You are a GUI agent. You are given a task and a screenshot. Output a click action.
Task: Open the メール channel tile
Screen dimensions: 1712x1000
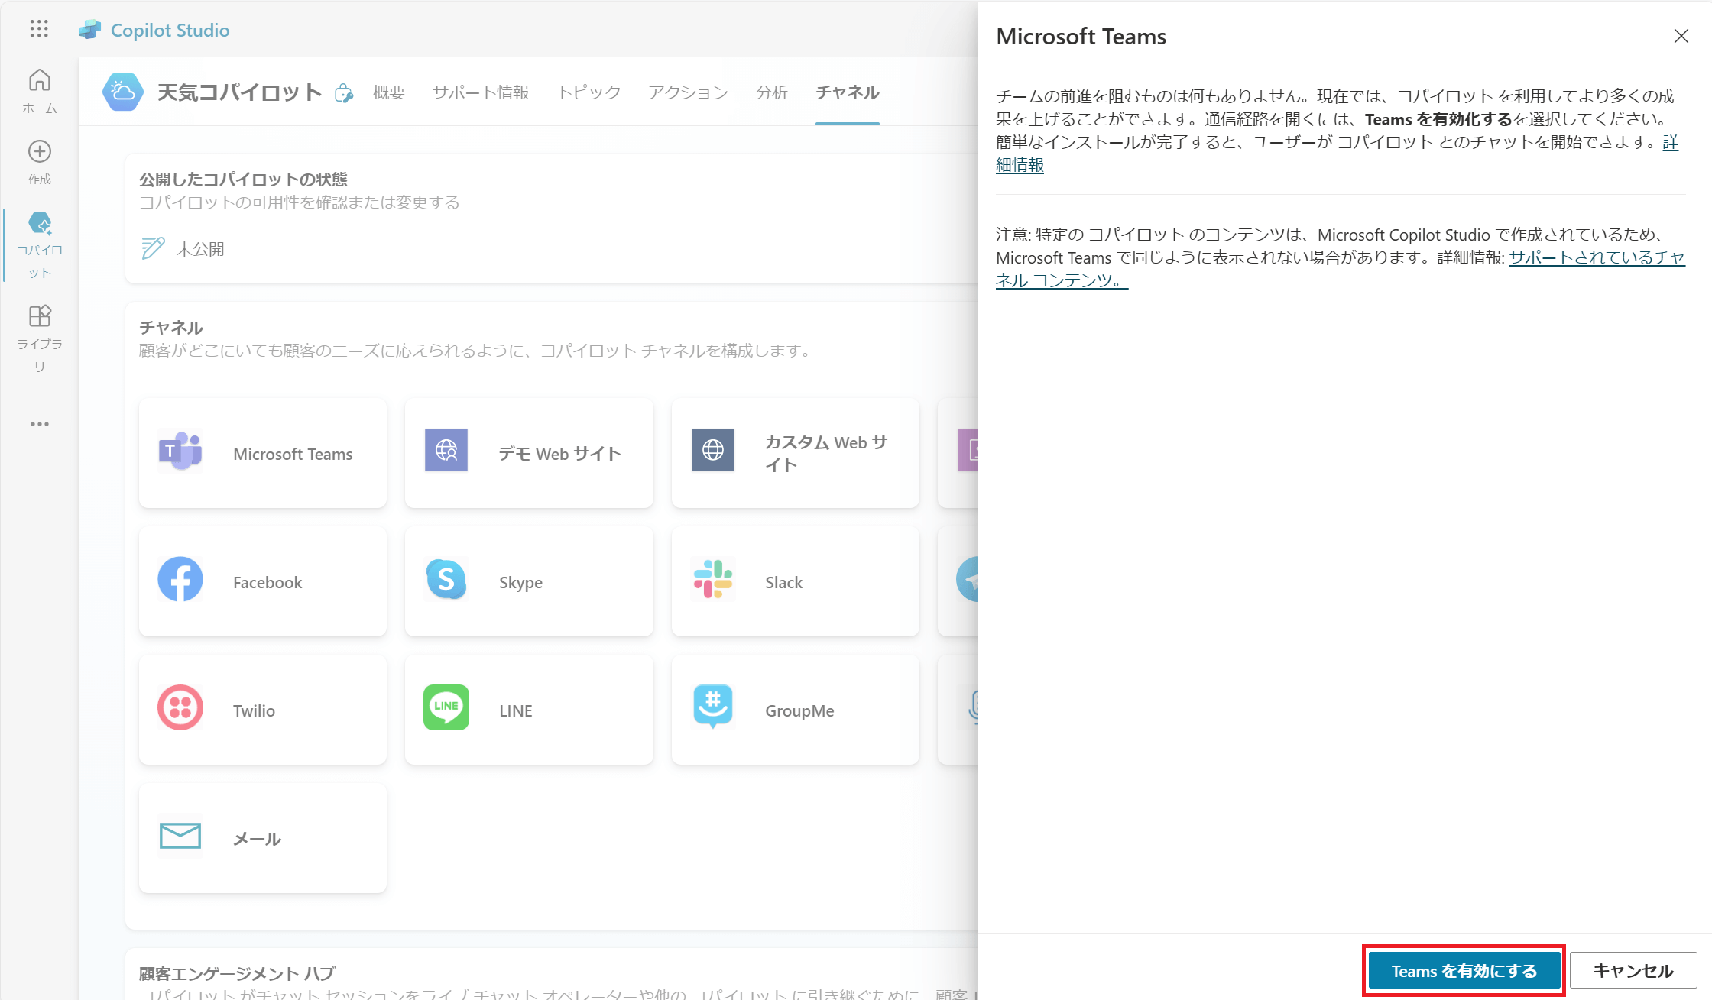(x=263, y=838)
